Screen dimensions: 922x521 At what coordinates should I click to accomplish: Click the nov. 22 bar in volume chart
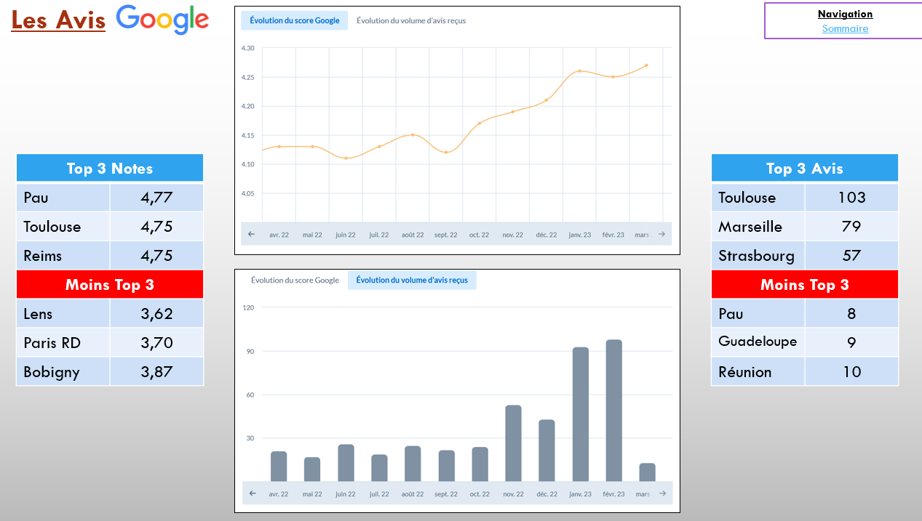point(513,443)
